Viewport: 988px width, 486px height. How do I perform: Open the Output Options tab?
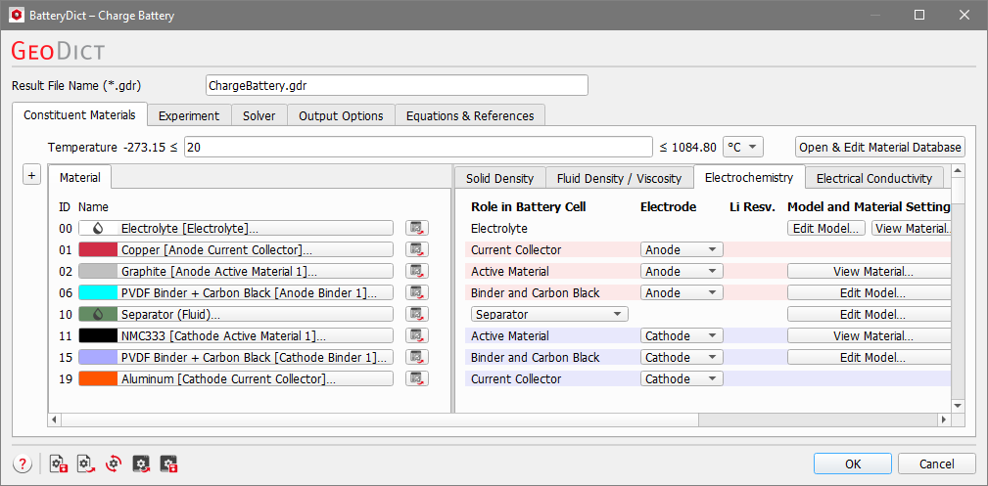tap(341, 115)
